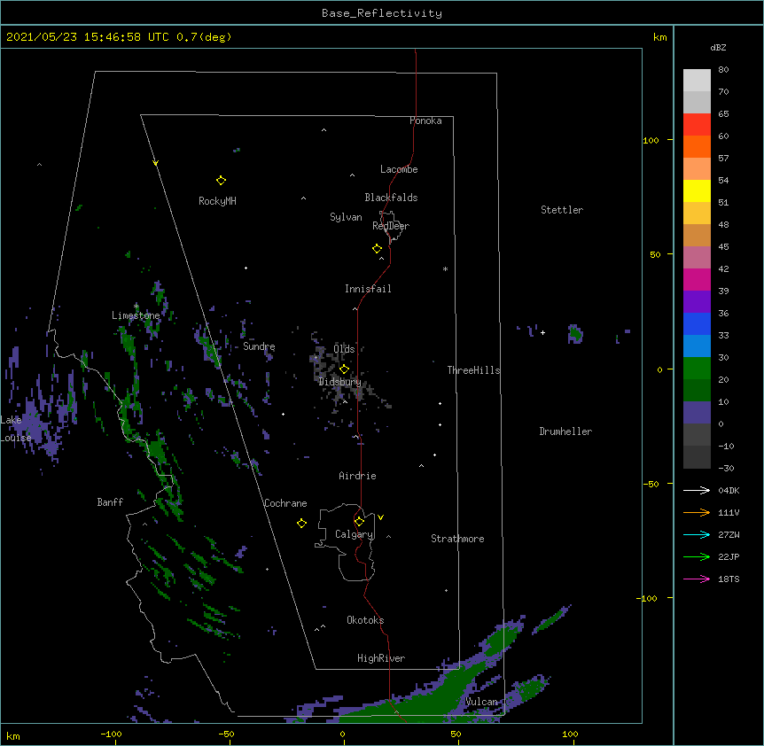The width and height of the screenshot is (764, 746).
Task: Click the Banff label
Action: tap(110, 502)
